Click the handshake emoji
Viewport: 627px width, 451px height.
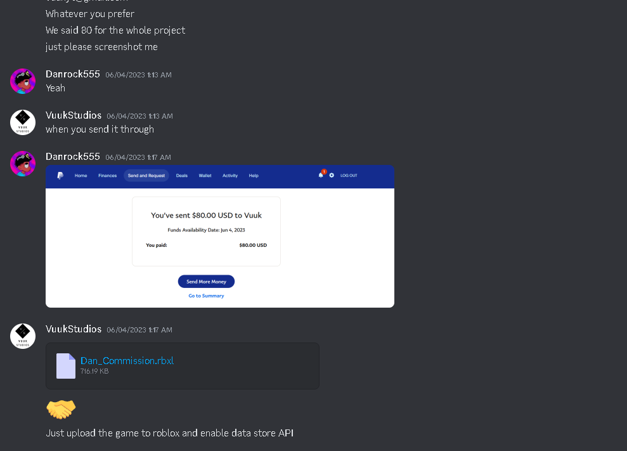[x=61, y=409]
